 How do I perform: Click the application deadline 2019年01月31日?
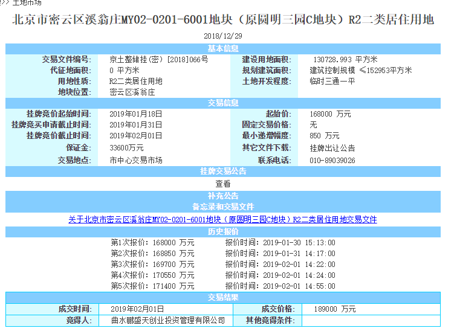[x=136, y=125]
